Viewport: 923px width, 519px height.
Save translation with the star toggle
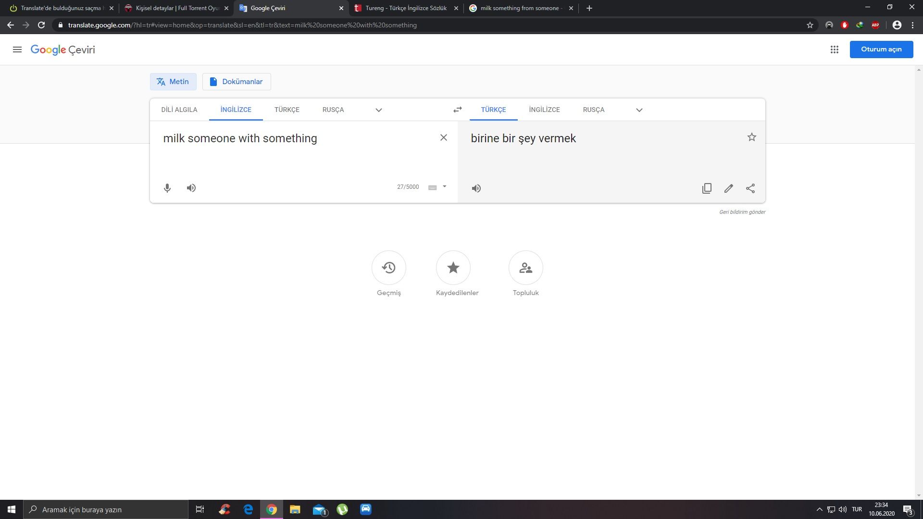(752, 137)
